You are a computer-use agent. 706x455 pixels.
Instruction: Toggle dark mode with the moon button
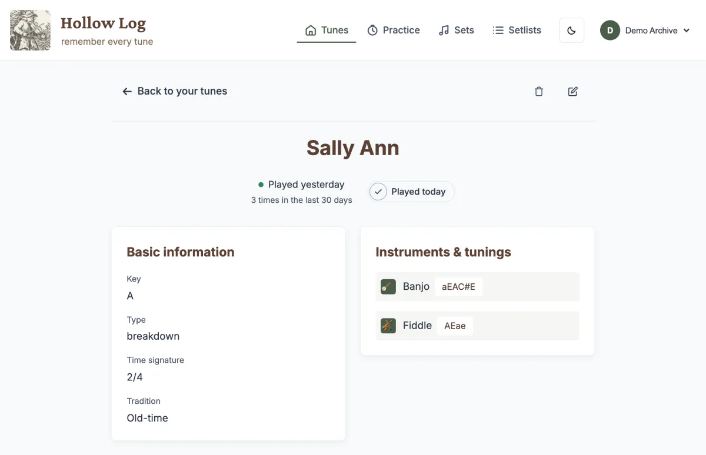click(571, 31)
